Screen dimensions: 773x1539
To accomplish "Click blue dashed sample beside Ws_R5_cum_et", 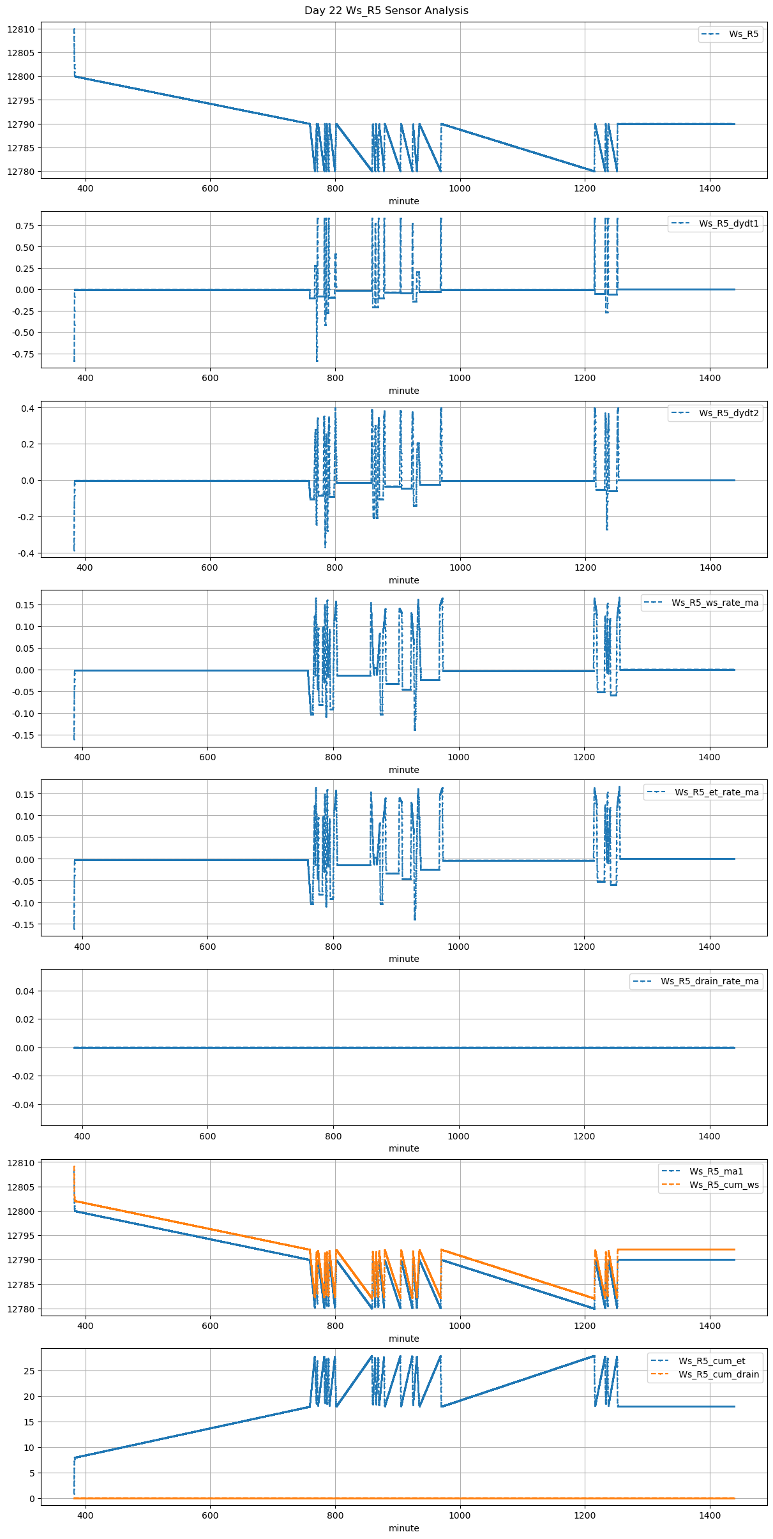I will tap(661, 1361).
